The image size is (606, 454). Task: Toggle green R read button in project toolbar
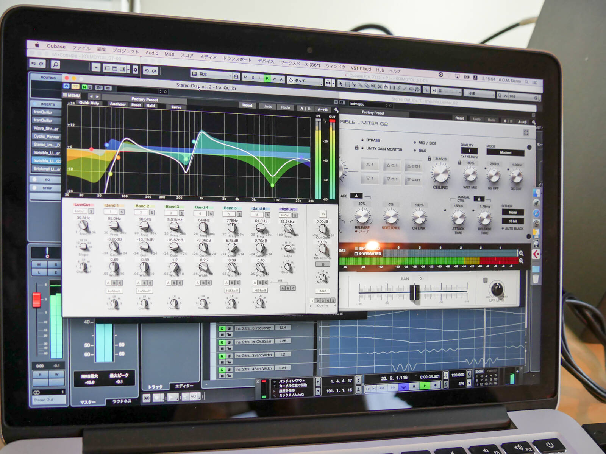coord(267,78)
